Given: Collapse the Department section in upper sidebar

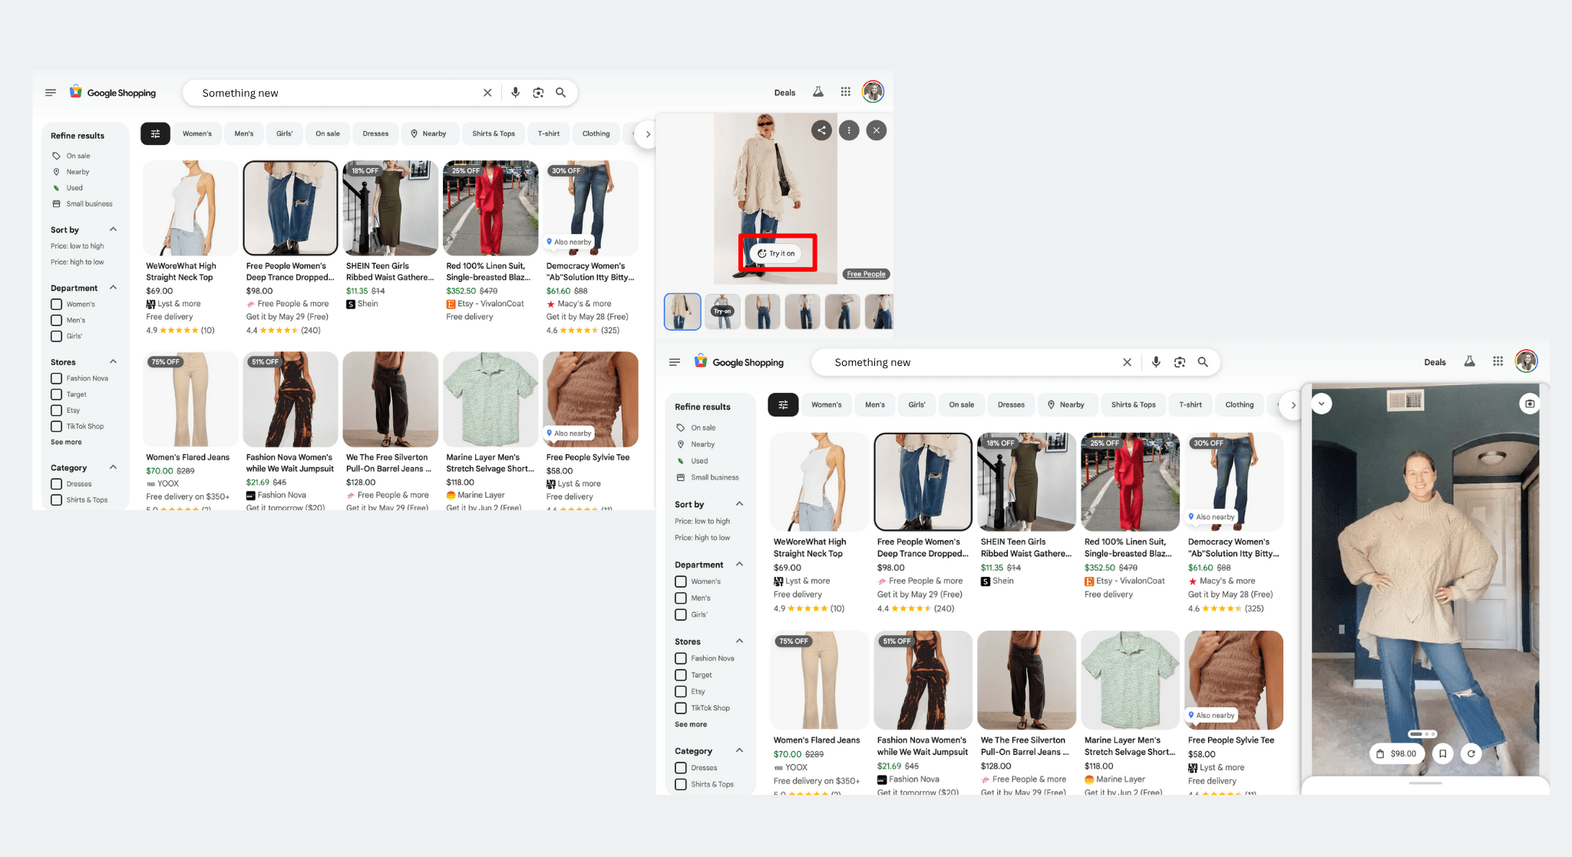Looking at the screenshot, I should [x=113, y=288].
